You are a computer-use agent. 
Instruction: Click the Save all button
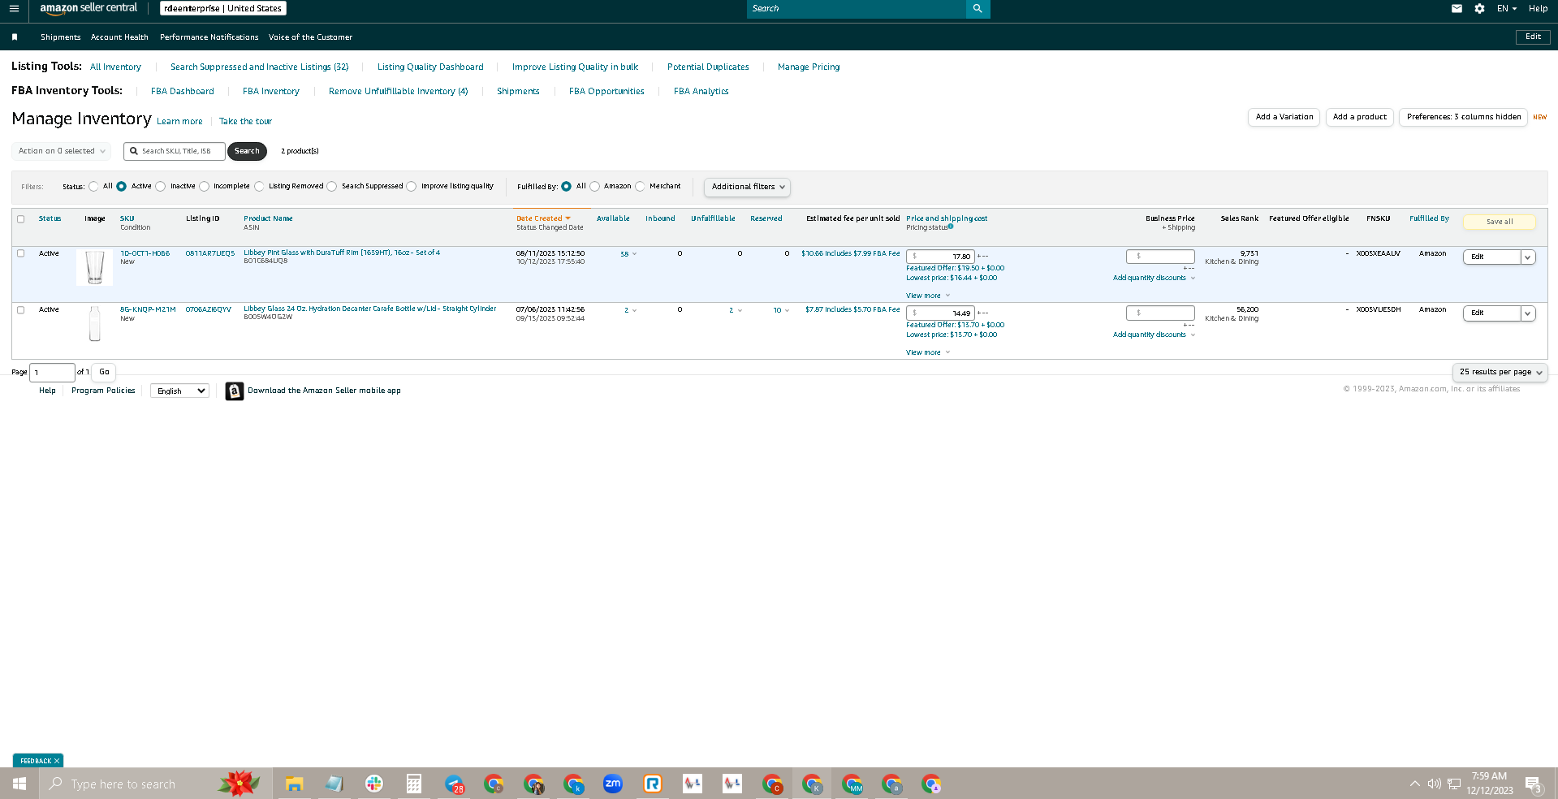coord(1500,222)
